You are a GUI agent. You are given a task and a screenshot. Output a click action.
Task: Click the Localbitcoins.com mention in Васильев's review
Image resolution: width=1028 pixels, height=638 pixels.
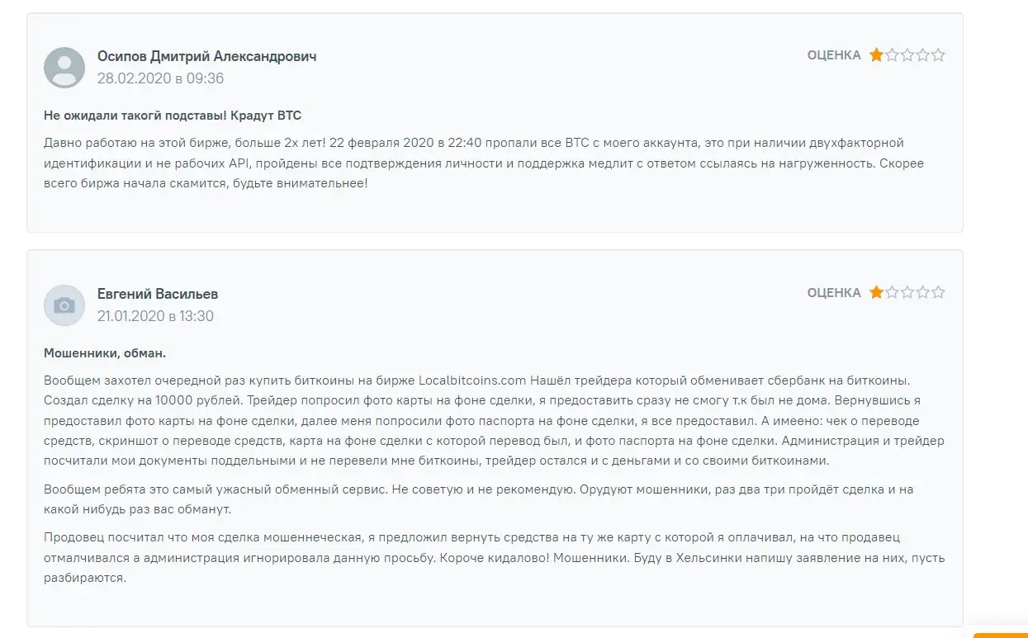pyautogui.click(x=472, y=380)
